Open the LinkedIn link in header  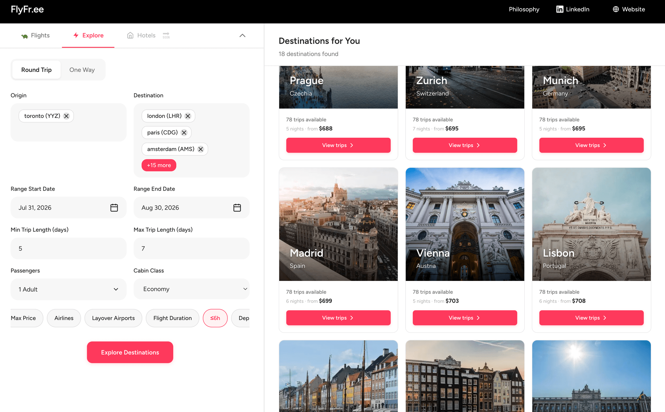573,9
